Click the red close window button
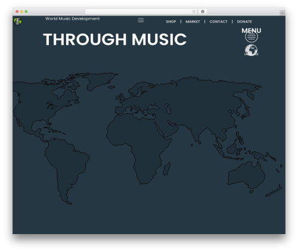 (x=17, y=12)
